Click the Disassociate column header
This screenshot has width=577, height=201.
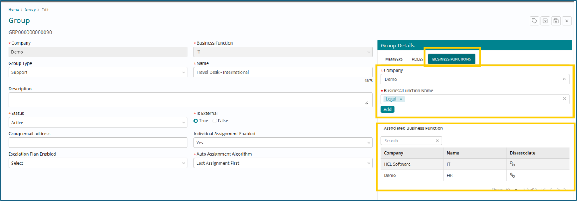click(538, 153)
